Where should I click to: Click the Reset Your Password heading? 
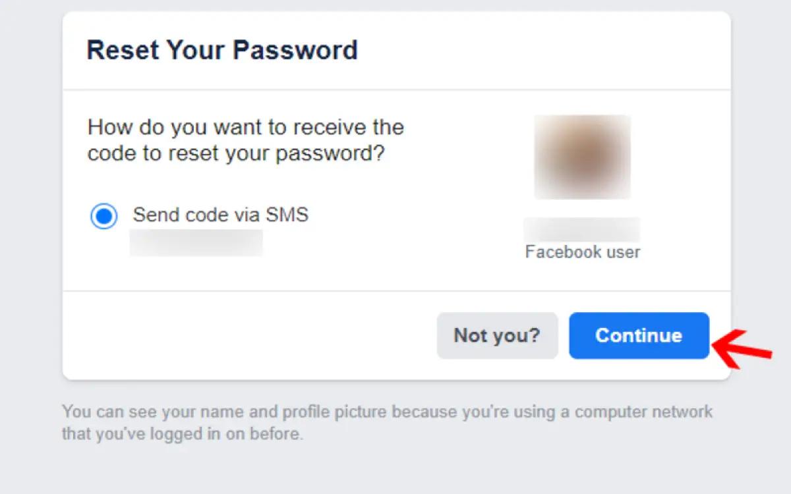222,50
